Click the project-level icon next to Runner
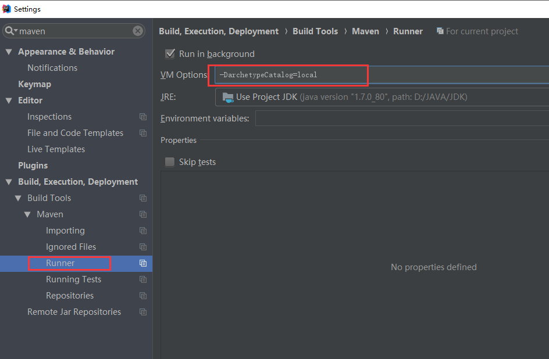Screen dimensions: 549x359 pyautogui.click(x=143, y=263)
